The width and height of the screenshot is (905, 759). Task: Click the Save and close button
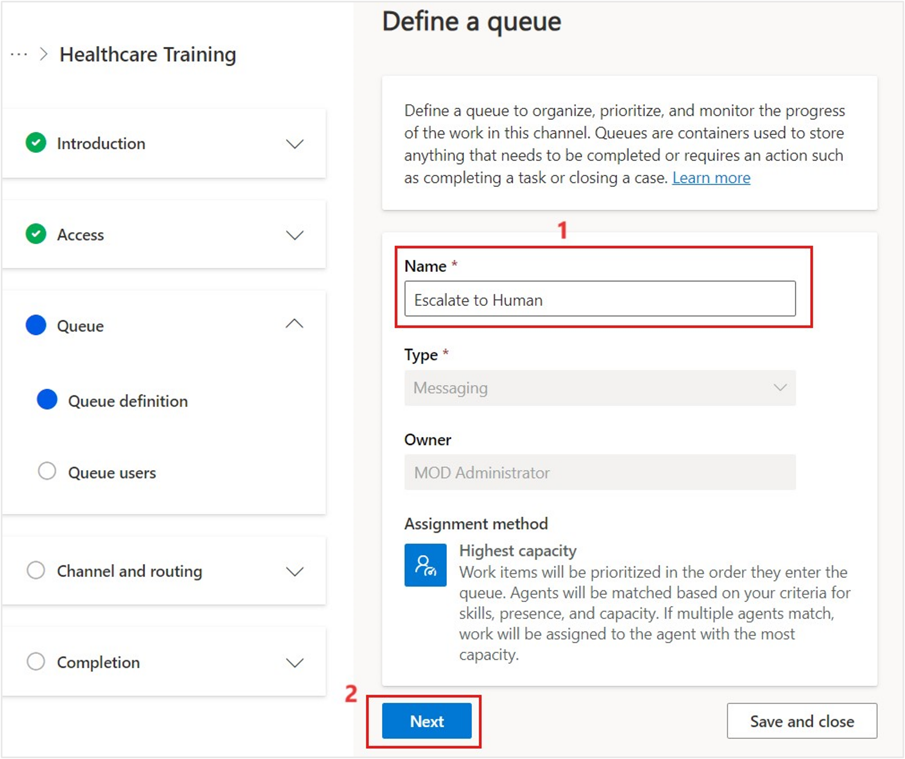[x=802, y=721]
